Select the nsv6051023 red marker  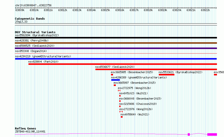coord(120,96)
